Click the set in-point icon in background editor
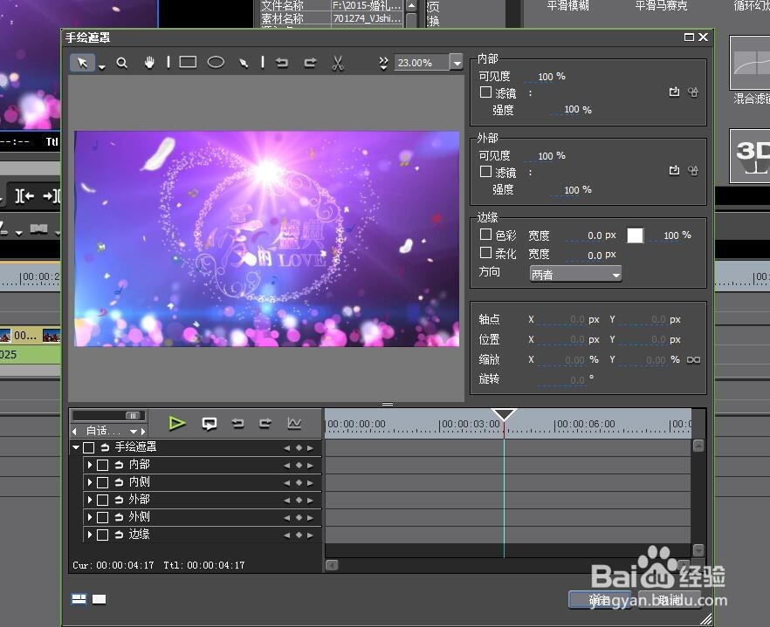 (24, 196)
